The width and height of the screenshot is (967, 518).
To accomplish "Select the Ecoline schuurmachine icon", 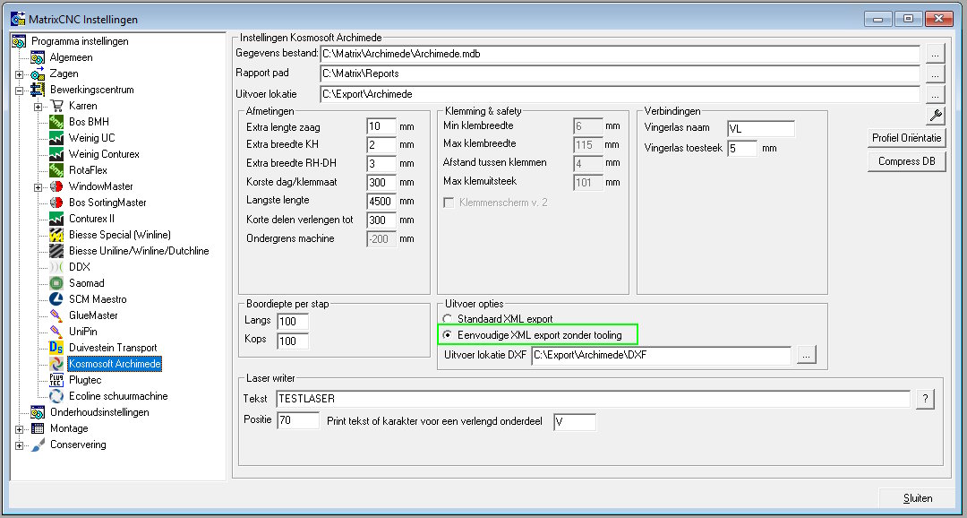I will [56, 396].
